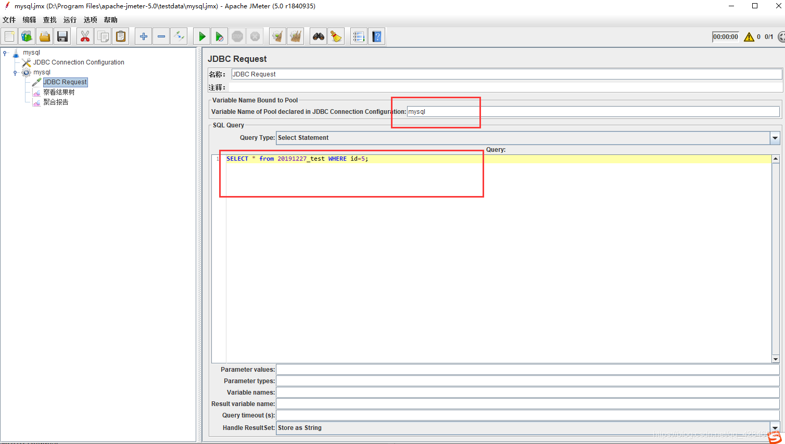785x444 pixels.
Task: Click the Parameter types field
Action: 527,381
